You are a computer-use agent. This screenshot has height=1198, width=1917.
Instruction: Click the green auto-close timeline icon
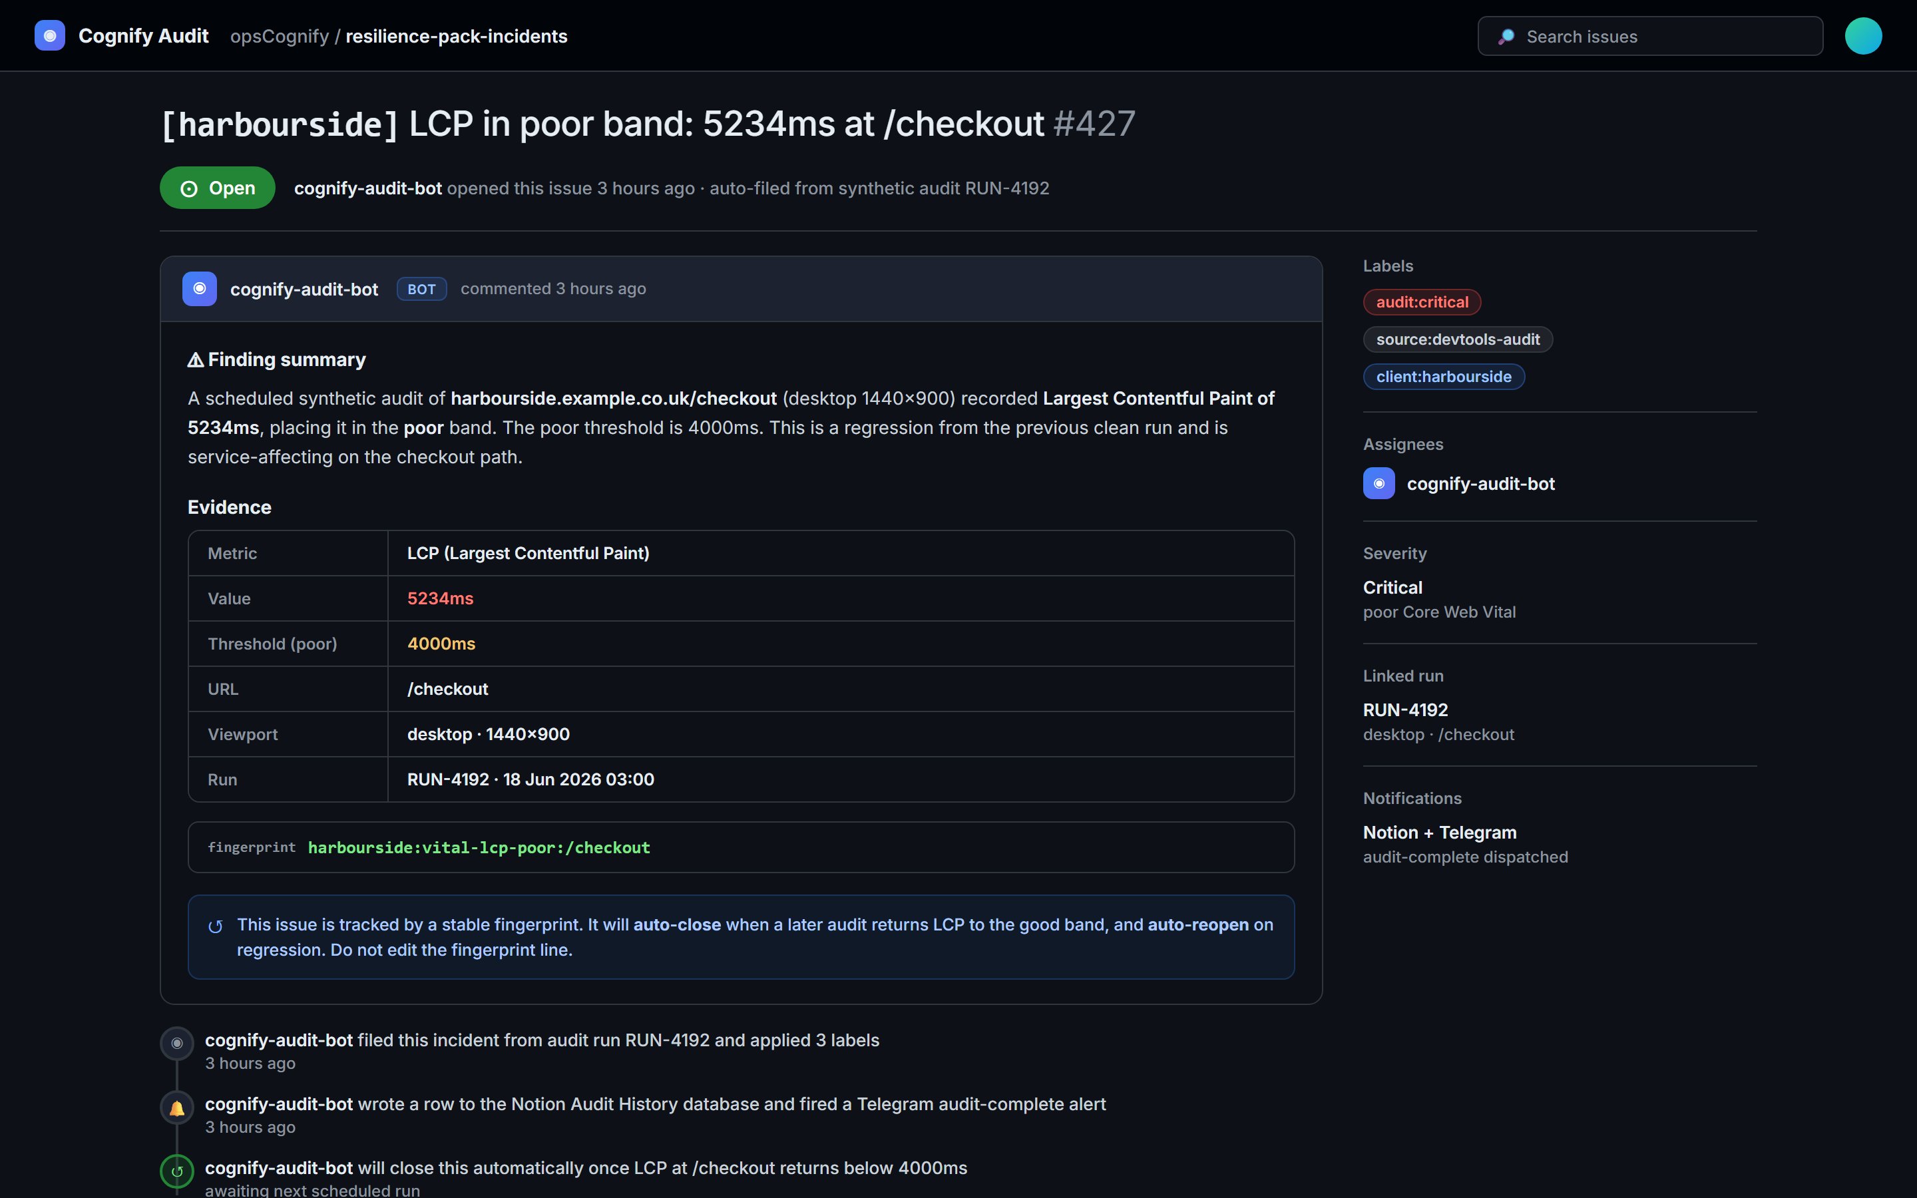coord(178,1171)
